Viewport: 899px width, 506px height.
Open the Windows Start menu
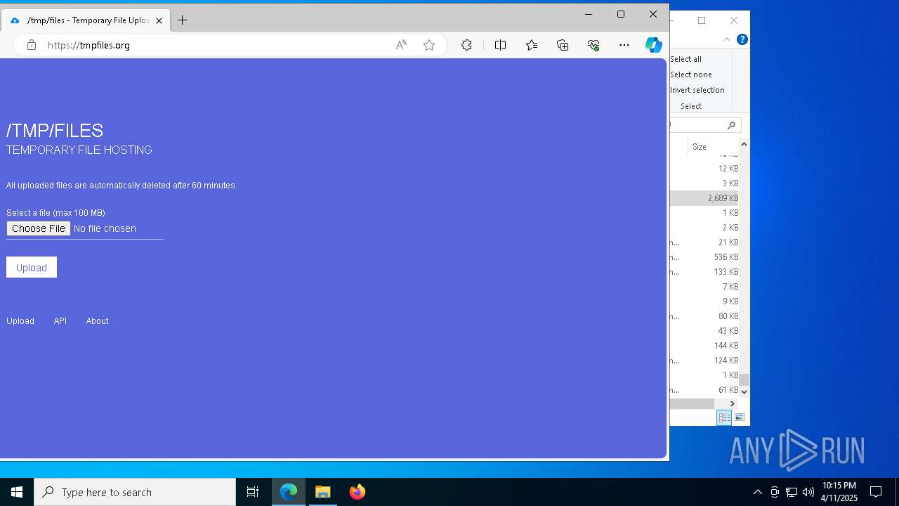(x=17, y=492)
